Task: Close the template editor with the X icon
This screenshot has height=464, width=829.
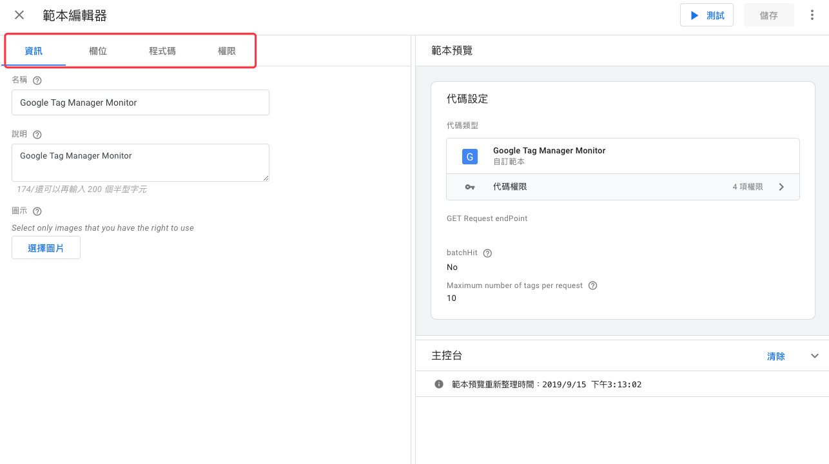Action: click(19, 15)
